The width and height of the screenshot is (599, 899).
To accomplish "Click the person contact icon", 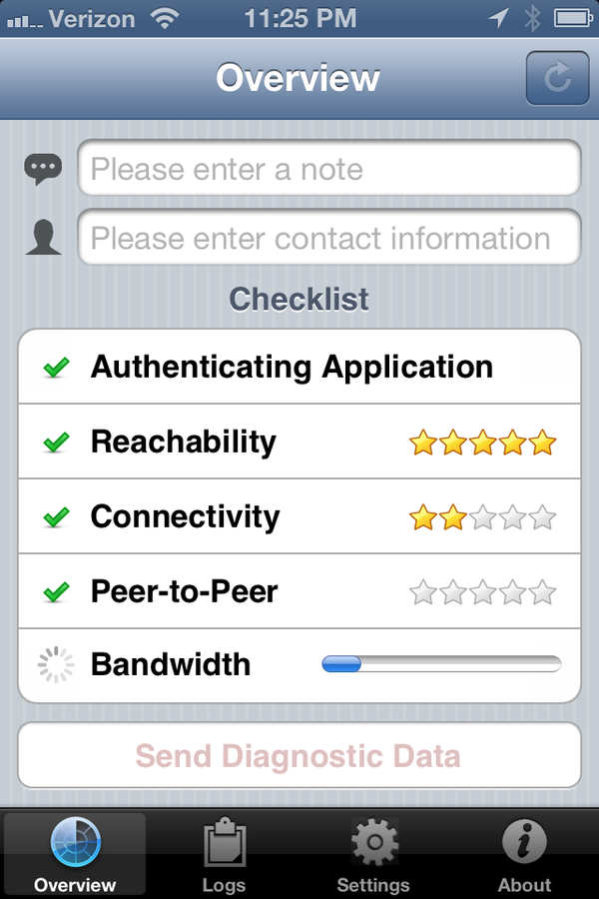I will pyautogui.click(x=43, y=237).
